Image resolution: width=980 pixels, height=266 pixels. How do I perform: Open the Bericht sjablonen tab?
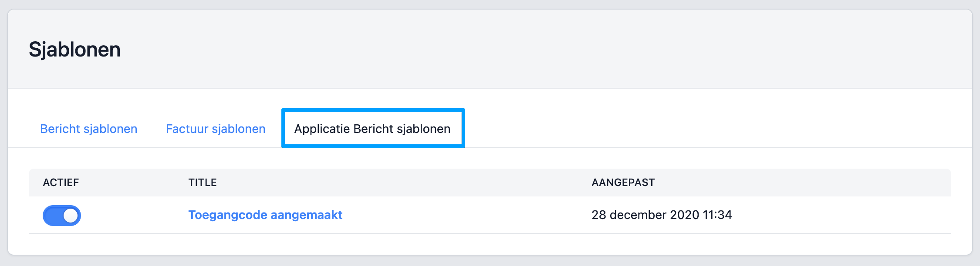tap(88, 129)
